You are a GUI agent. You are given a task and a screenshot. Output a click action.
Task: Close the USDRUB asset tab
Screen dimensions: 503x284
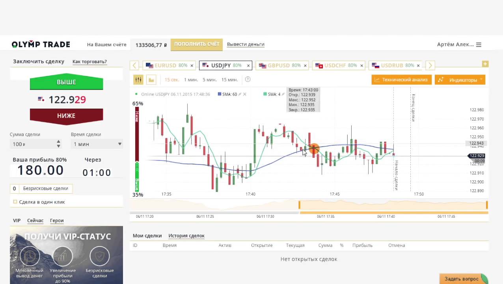[x=419, y=65]
